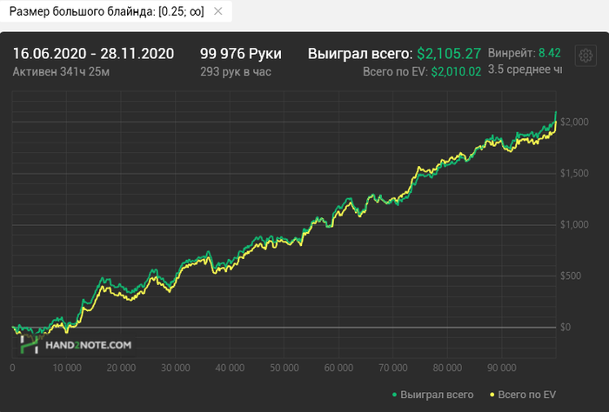Toggle the 'Всего по EV' legend series
609x412 pixels.
pos(522,395)
